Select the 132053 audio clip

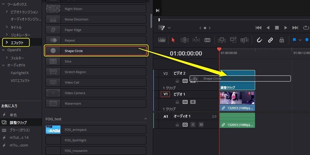pos(237,120)
